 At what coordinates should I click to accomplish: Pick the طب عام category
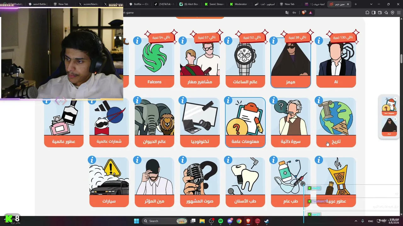(291, 182)
